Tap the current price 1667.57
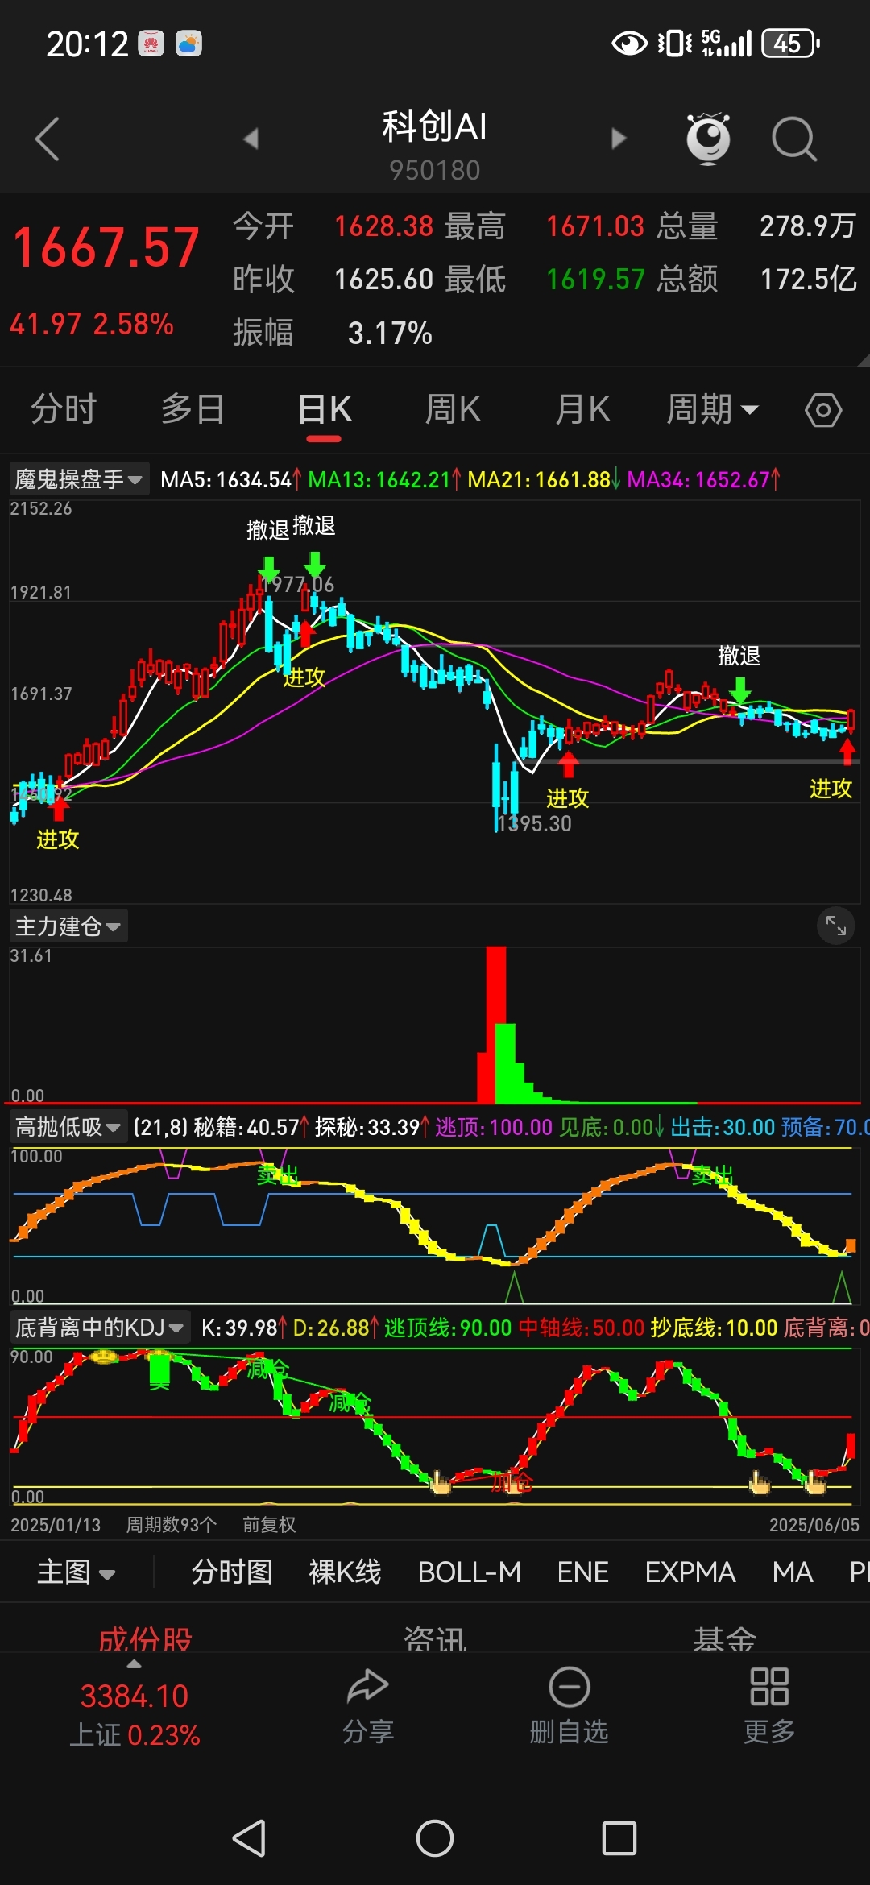 (106, 247)
